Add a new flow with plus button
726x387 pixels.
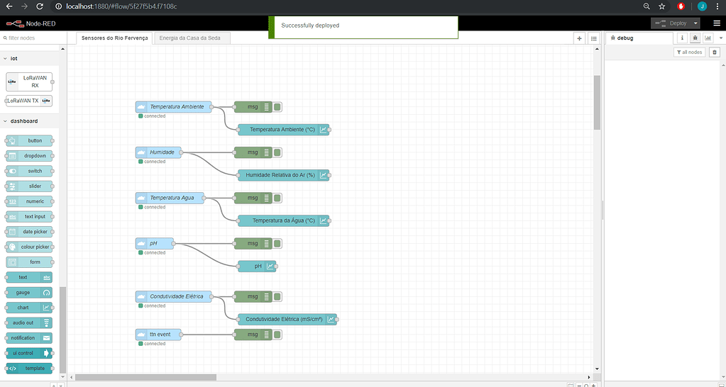click(x=580, y=38)
